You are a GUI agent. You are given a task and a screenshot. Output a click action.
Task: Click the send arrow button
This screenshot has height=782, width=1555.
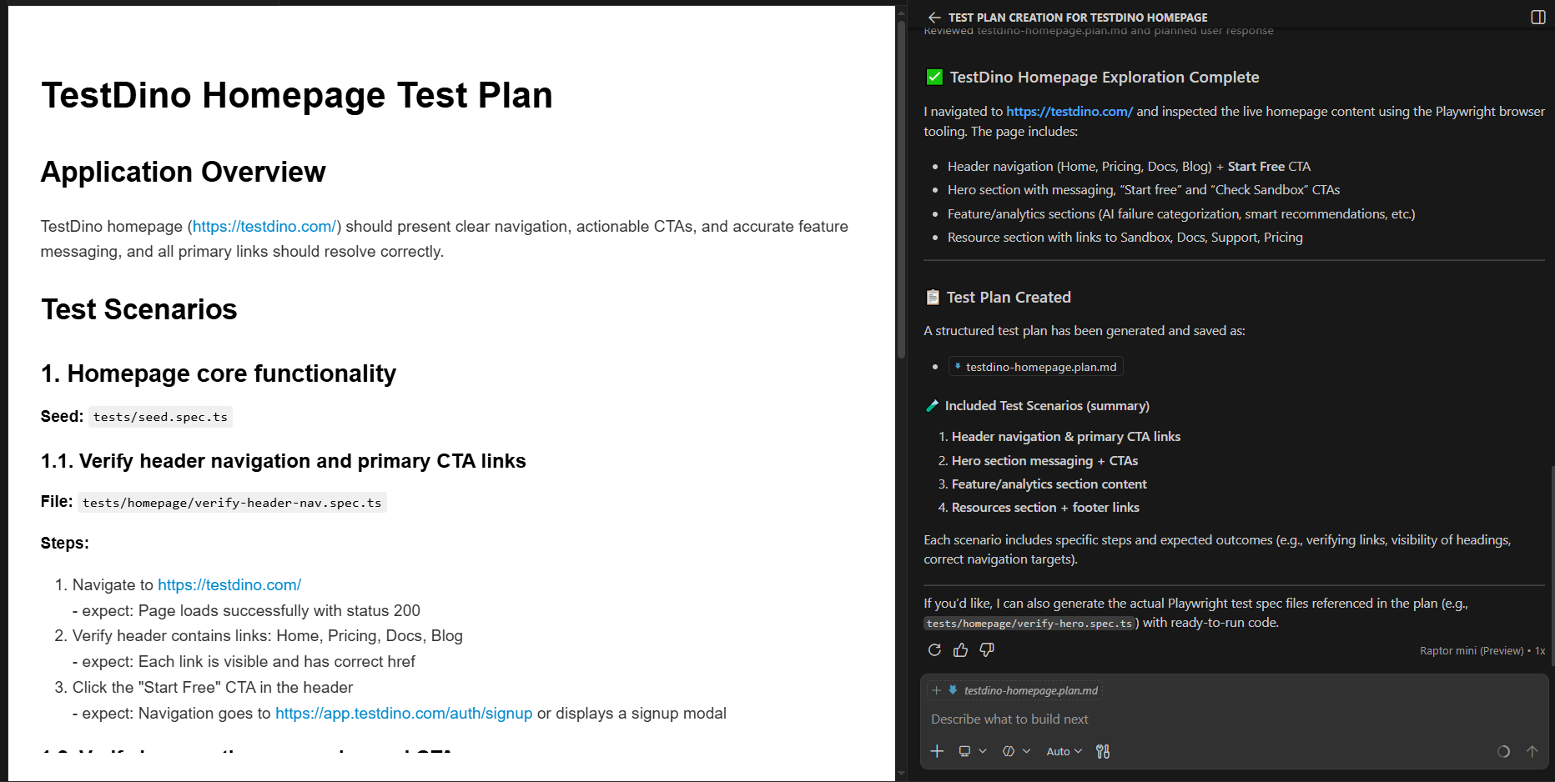tap(1532, 751)
